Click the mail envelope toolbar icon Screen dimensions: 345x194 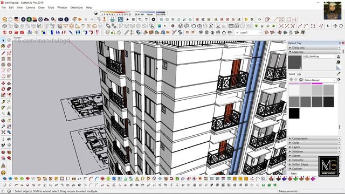tap(61, 19)
